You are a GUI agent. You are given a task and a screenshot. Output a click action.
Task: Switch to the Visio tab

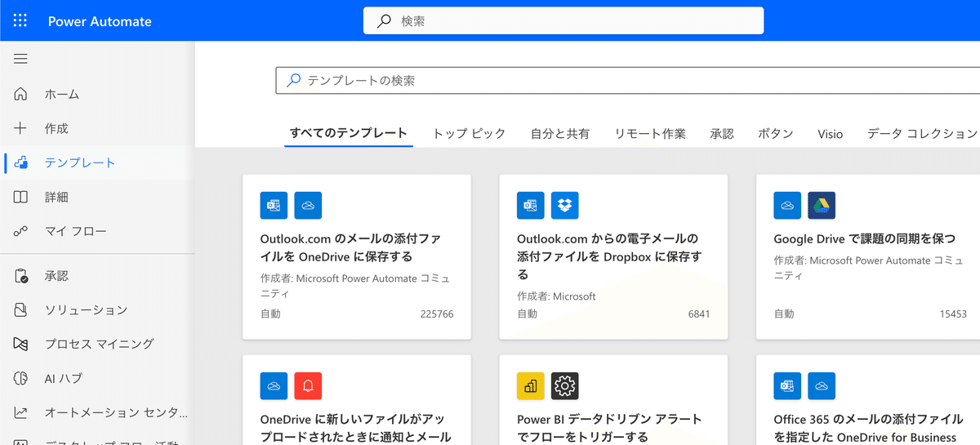click(x=831, y=133)
